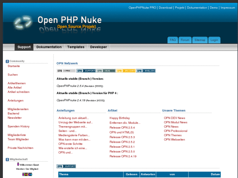
Task: Open the Sitemap button
Action: point(200,40)
